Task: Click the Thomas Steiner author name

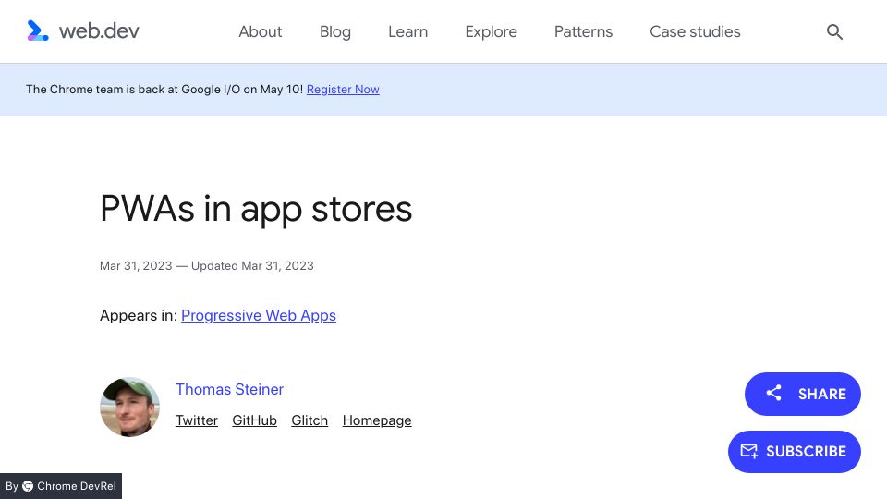Action: pyautogui.click(x=229, y=389)
